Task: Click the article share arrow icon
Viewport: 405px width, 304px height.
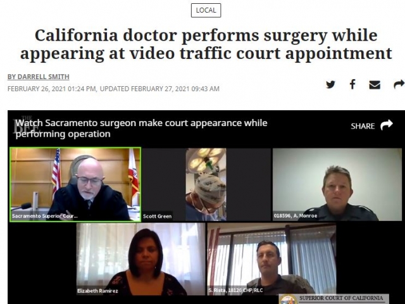Action: (x=399, y=84)
